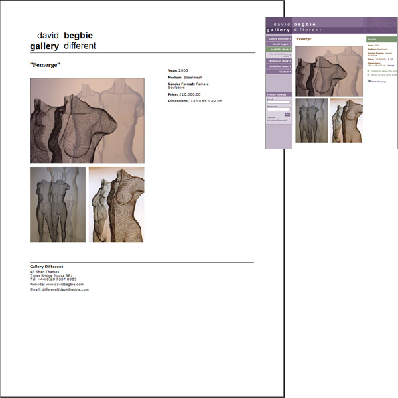Screen dimensions: 398x398
Task: Click the Price: £10,500.00 text
Action: pos(184,94)
